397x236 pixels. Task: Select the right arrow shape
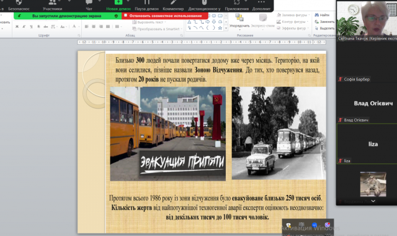208,22
